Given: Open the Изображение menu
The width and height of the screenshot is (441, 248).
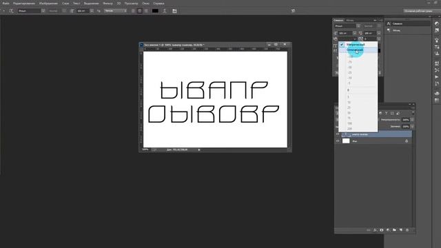Looking at the screenshot, I should [48, 3].
